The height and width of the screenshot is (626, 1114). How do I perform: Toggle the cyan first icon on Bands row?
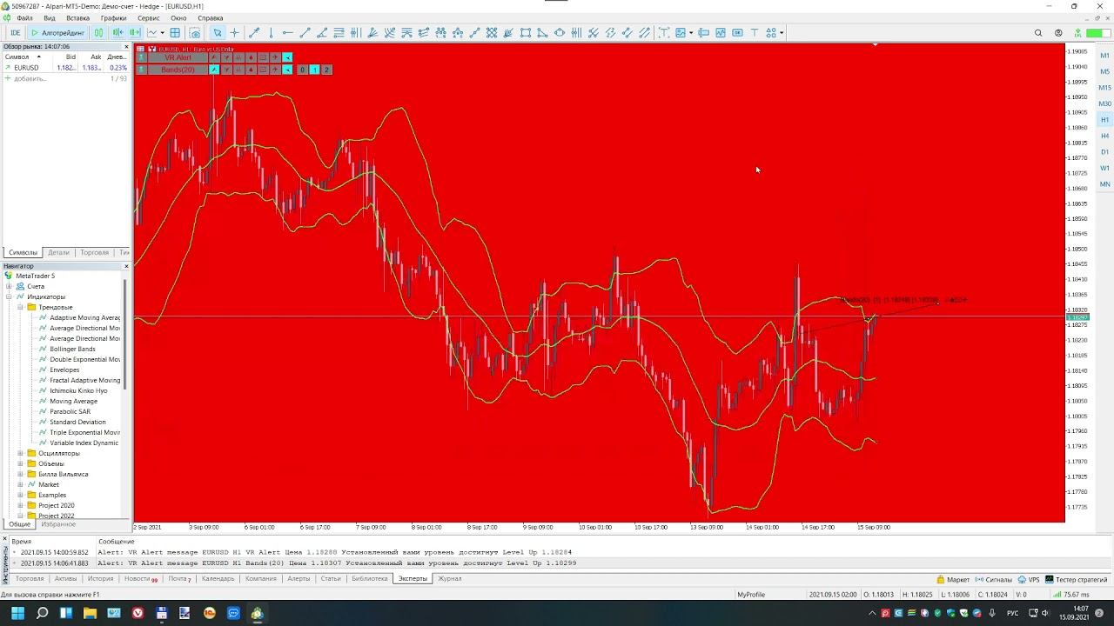214,70
